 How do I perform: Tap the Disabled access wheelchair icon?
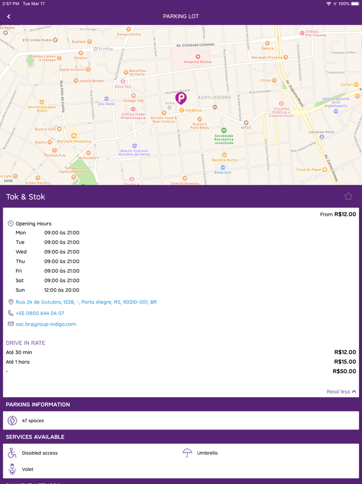click(x=12, y=453)
